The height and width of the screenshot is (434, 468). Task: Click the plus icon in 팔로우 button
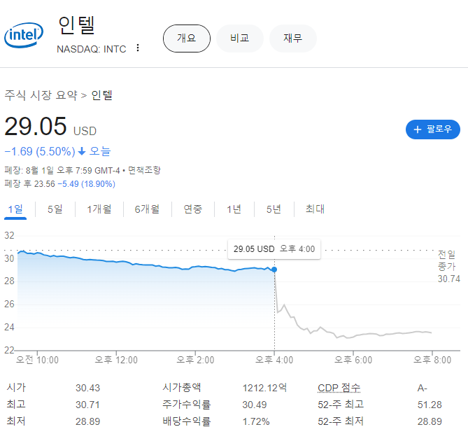[417, 129]
